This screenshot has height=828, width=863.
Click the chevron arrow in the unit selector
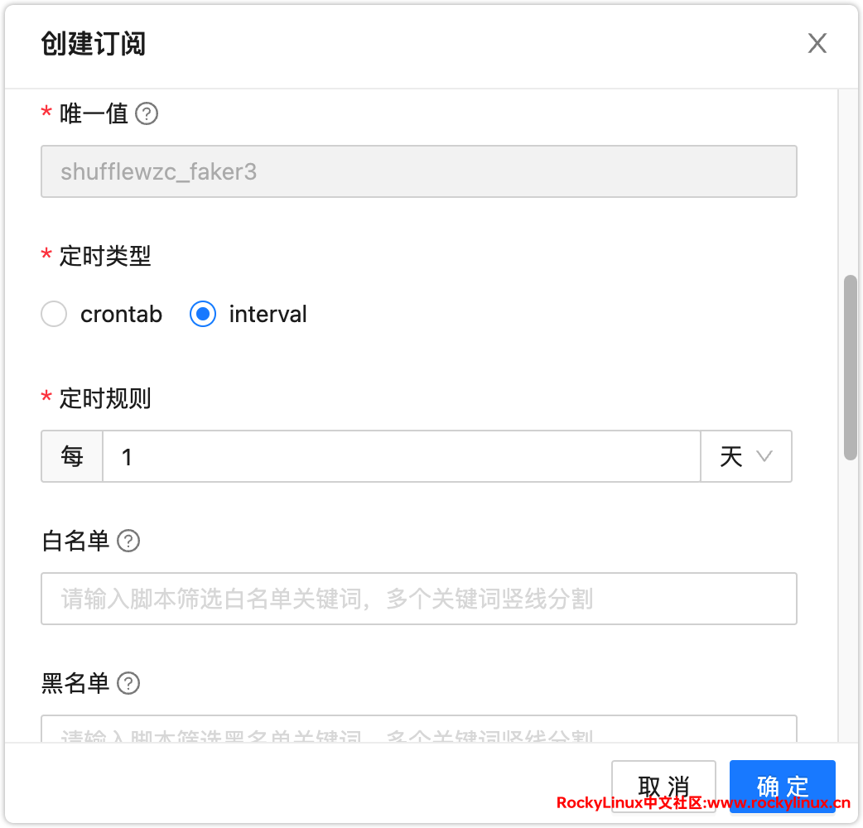pyautogui.click(x=764, y=456)
